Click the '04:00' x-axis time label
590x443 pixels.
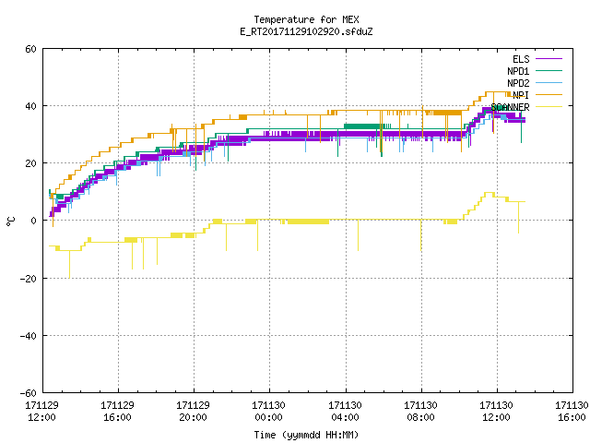point(345,417)
